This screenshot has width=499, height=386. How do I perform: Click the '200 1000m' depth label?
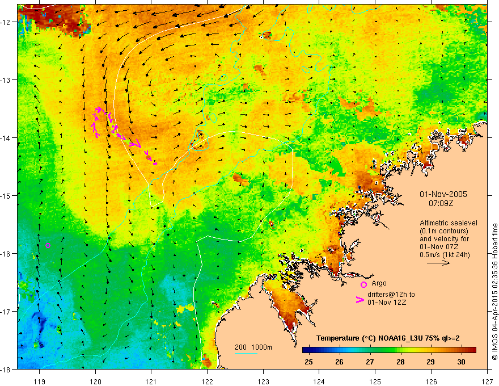tap(253, 347)
